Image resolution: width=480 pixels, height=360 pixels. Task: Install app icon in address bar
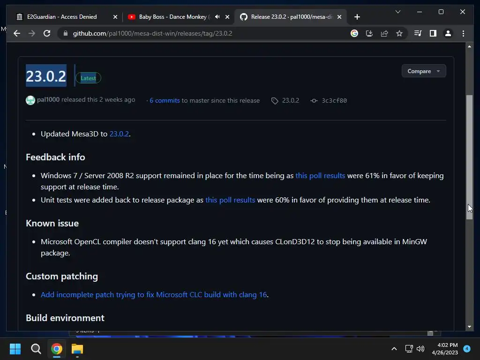(369, 33)
